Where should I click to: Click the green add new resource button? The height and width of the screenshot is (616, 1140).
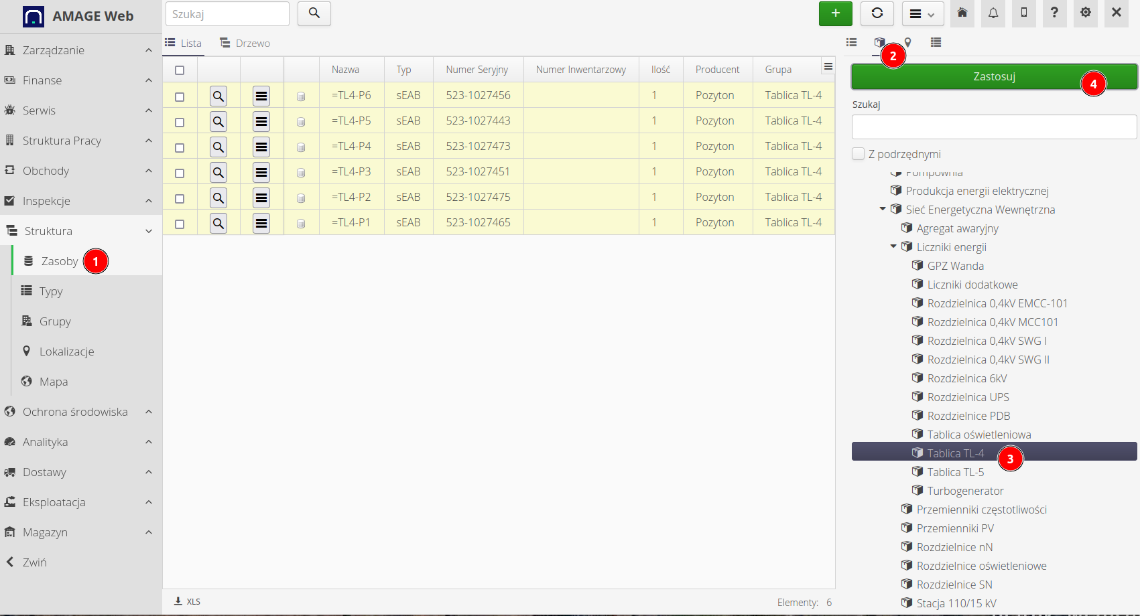click(835, 13)
